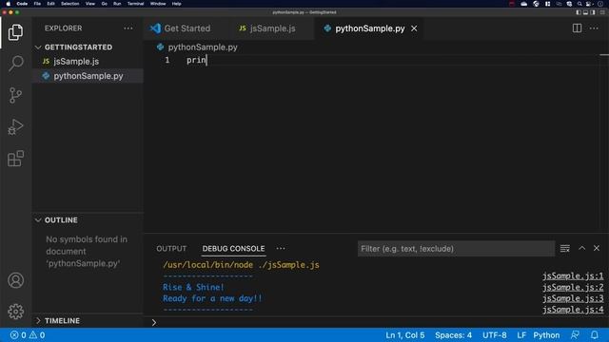Click the code text 'prin' on line 1
This screenshot has width=609, height=342.
[x=196, y=60]
